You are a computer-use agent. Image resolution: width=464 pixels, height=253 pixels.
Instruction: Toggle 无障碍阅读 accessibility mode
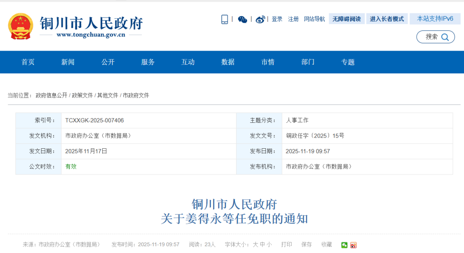347,19
